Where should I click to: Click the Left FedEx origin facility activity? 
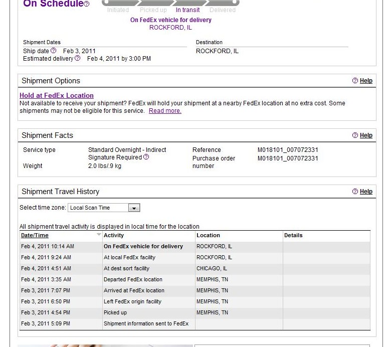click(132, 301)
